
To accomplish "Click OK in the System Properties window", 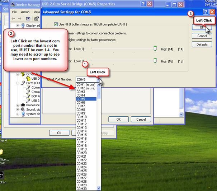I will tap(59, 133).
